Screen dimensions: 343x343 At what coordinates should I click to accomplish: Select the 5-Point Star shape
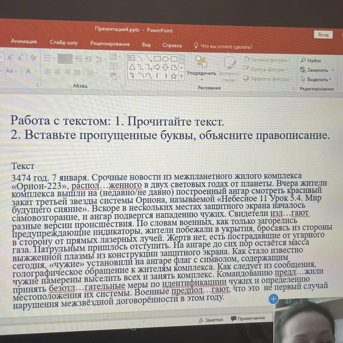point(174,76)
